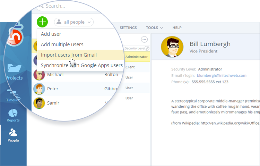Go to the People section
Image resolution: width=260 pixels, height=166 pixels.
click(x=13, y=135)
